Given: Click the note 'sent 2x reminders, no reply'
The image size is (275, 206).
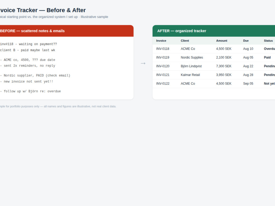Looking at the screenshot, I should coord(28,66).
